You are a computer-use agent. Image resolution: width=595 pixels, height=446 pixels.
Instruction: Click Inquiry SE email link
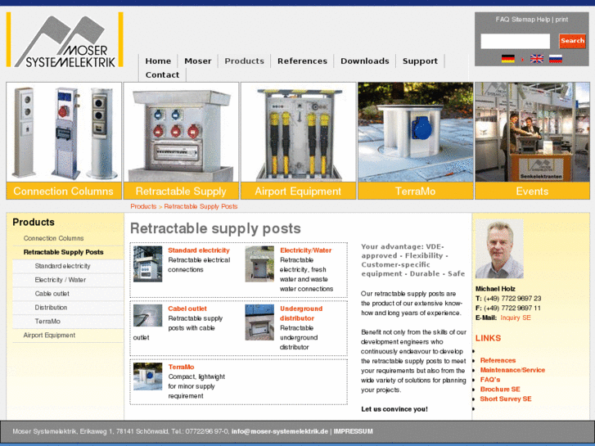tap(516, 318)
